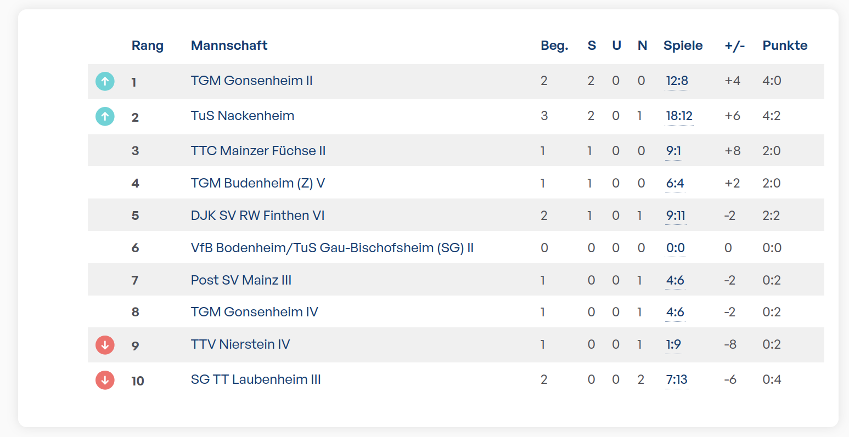Screen dimensions: 849x437
Task: Click the Punkte column header
Action: pos(785,46)
